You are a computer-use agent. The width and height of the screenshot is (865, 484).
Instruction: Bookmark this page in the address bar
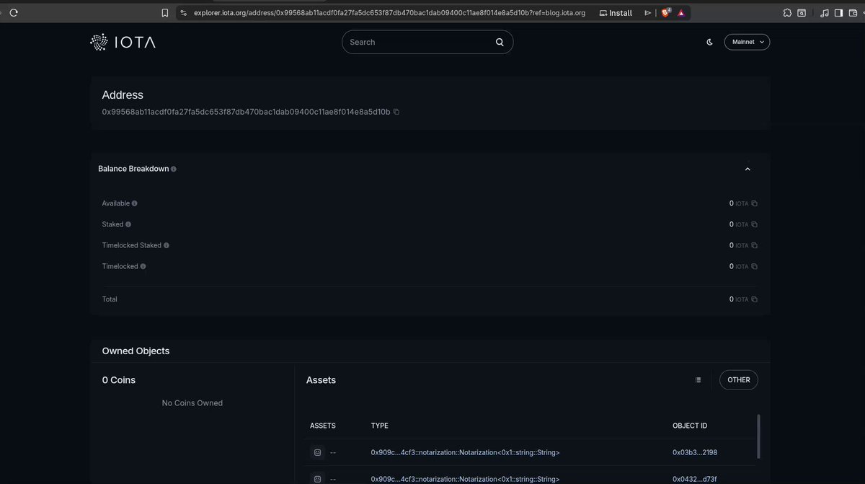pyautogui.click(x=165, y=13)
